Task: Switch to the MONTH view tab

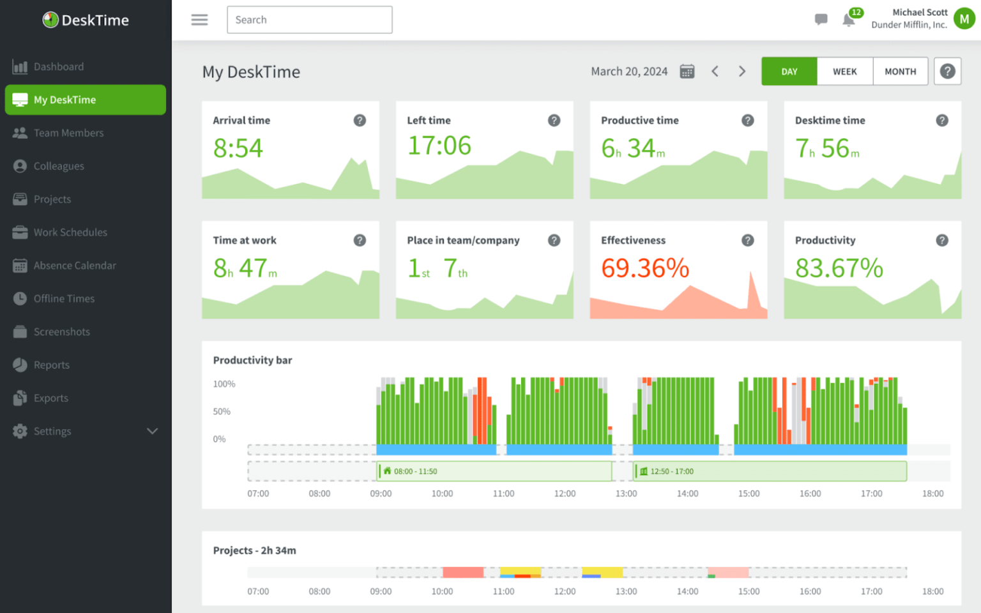Action: [x=900, y=71]
